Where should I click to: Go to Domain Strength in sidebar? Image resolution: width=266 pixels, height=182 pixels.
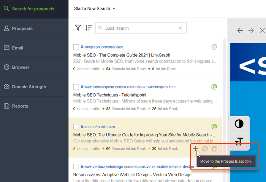[x=29, y=87]
